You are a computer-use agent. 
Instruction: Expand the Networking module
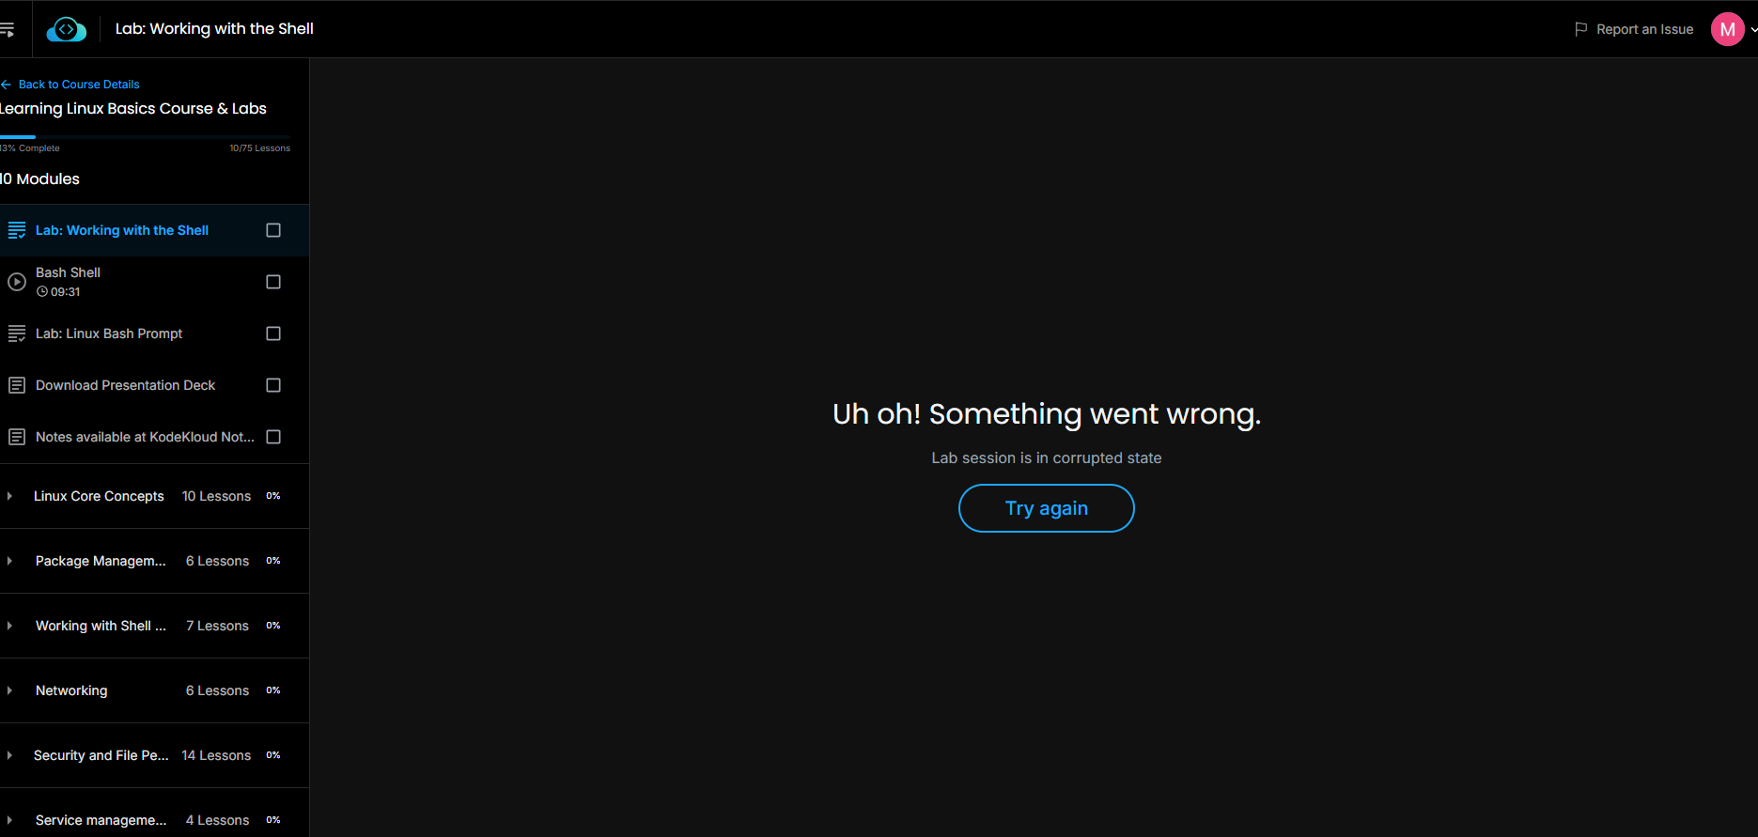154,690
